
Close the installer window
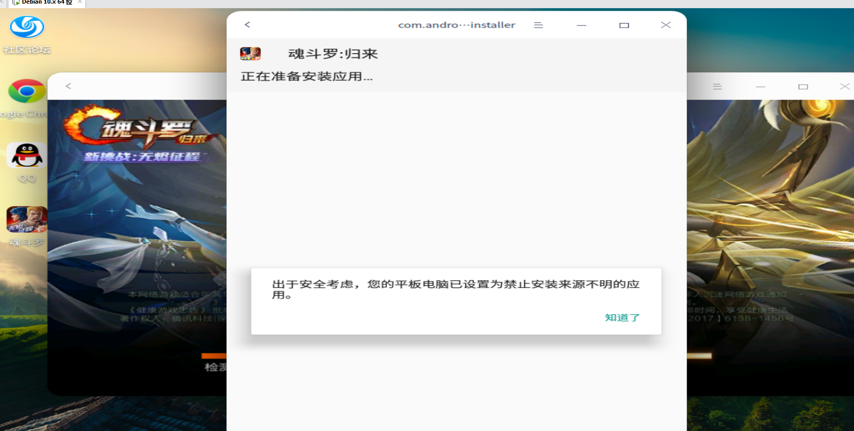(x=666, y=25)
